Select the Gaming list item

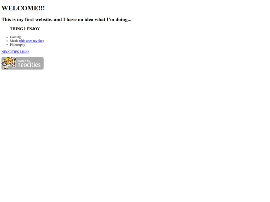pyautogui.click(x=15, y=37)
